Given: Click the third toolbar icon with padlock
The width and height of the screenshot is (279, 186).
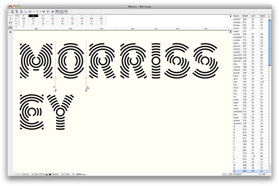Looking at the screenshot, I should pyautogui.click(x=21, y=12).
